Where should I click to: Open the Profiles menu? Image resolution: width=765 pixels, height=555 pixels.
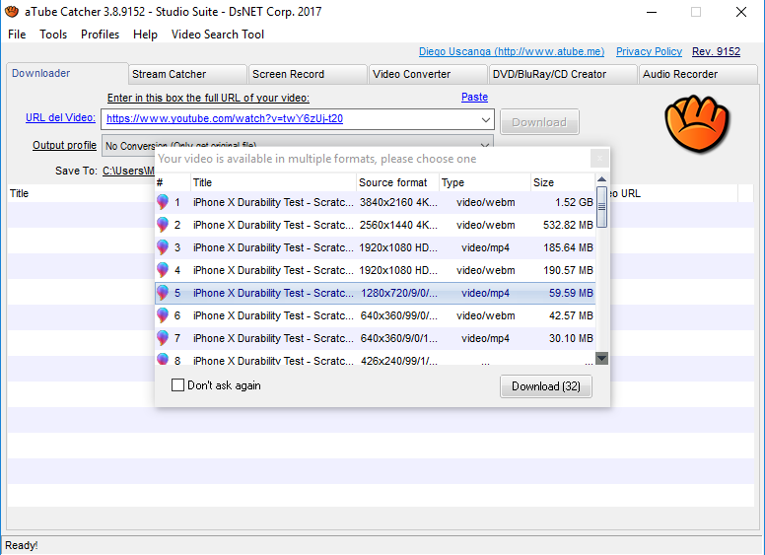point(100,35)
